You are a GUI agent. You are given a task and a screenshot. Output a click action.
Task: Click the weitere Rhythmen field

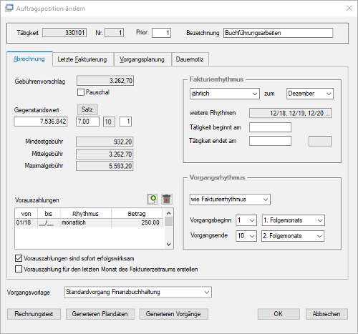click(x=290, y=113)
